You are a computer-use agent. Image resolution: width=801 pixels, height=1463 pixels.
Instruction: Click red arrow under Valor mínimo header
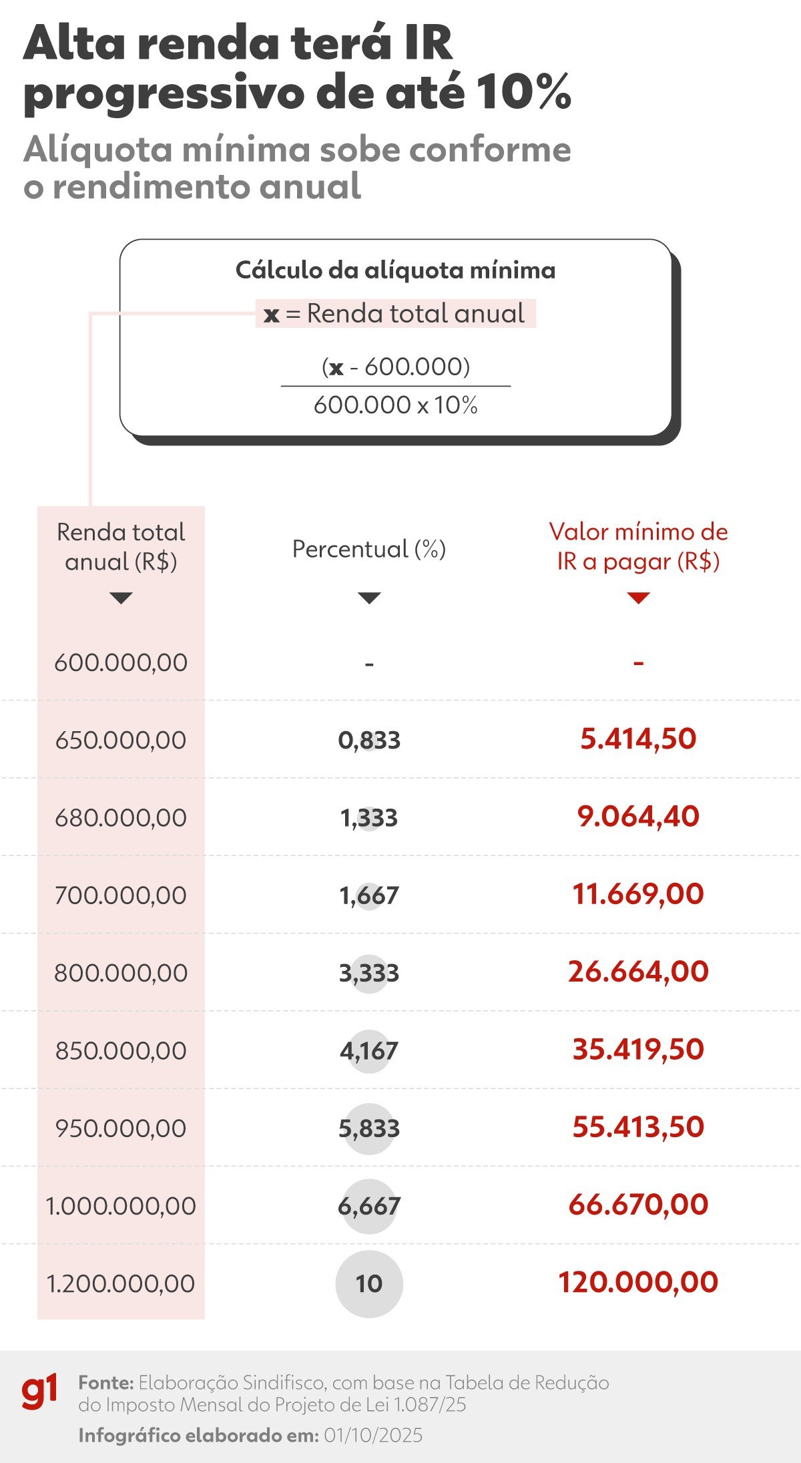[x=638, y=598]
